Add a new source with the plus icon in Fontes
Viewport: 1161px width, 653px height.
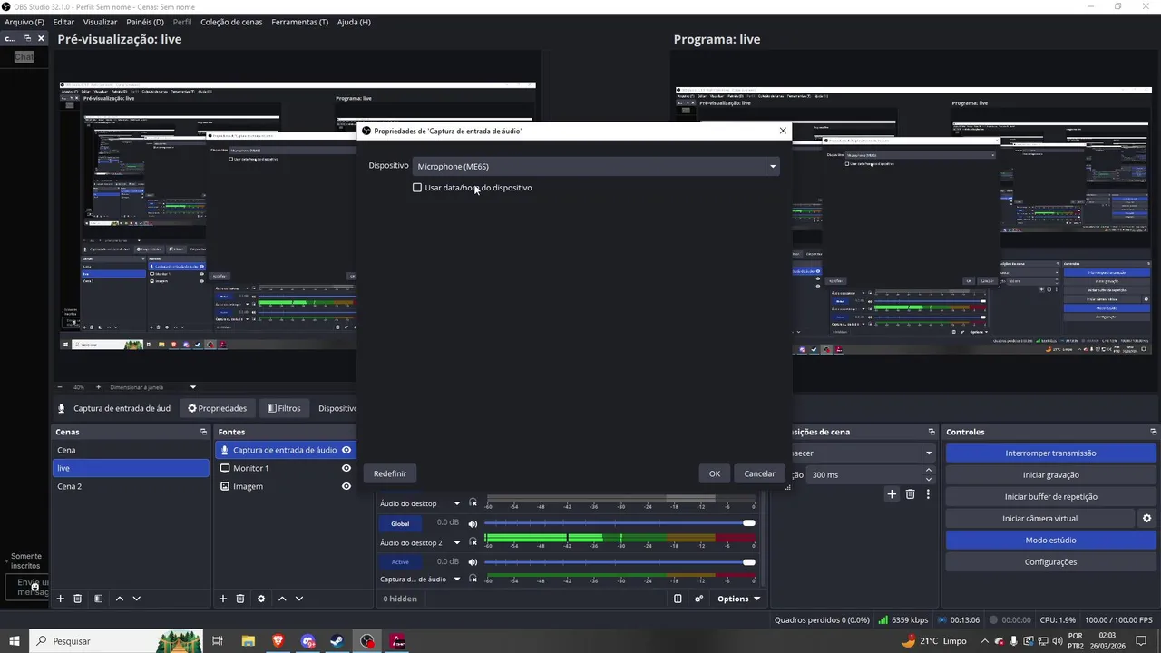click(x=223, y=599)
